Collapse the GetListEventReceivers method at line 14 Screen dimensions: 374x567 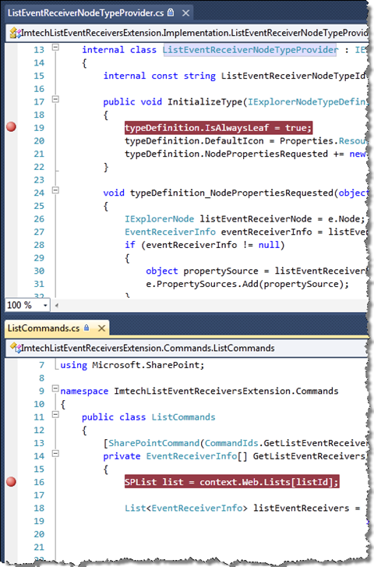click(x=55, y=453)
